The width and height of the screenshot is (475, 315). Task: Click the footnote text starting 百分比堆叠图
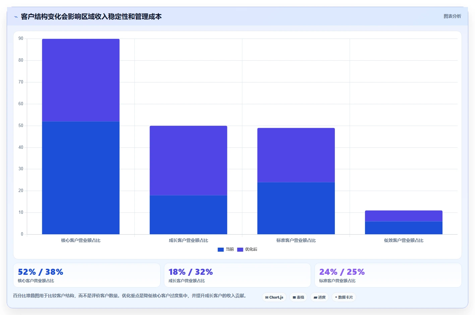(x=130, y=296)
